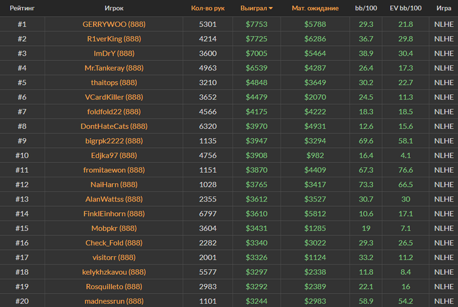Viewport: 458px width, 307px height.
Task: Open thaitops (888) player page
Action: coord(114,82)
